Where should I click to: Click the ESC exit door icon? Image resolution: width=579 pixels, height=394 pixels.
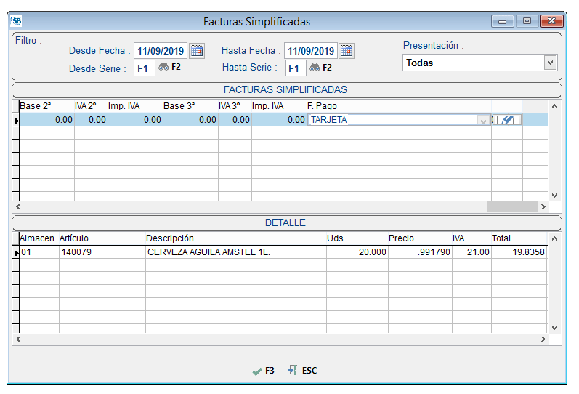tap(293, 371)
